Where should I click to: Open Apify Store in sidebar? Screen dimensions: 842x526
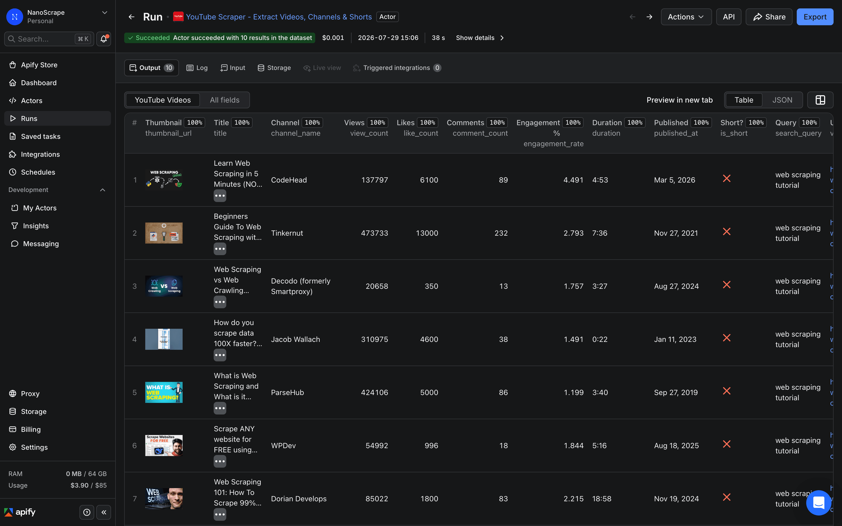click(x=57, y=65)
